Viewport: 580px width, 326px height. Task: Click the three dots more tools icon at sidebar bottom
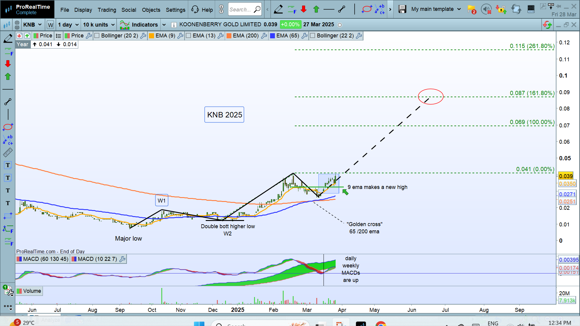coord(8,306)
